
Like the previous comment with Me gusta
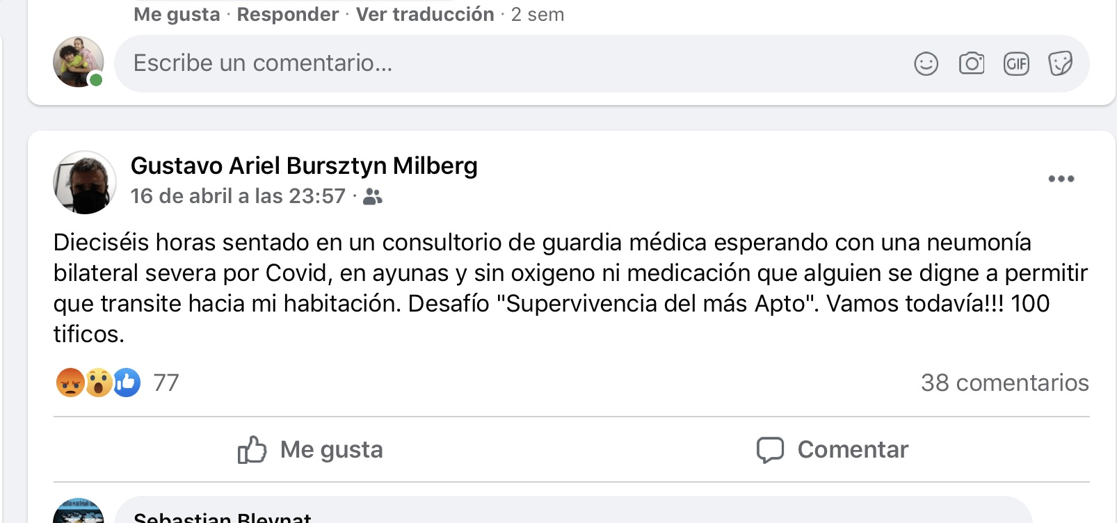[177, 15]
